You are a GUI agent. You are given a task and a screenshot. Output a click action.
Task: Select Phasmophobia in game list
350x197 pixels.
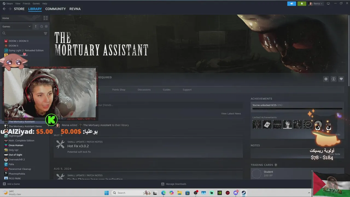pyautogui.click(x=17, y=174)
